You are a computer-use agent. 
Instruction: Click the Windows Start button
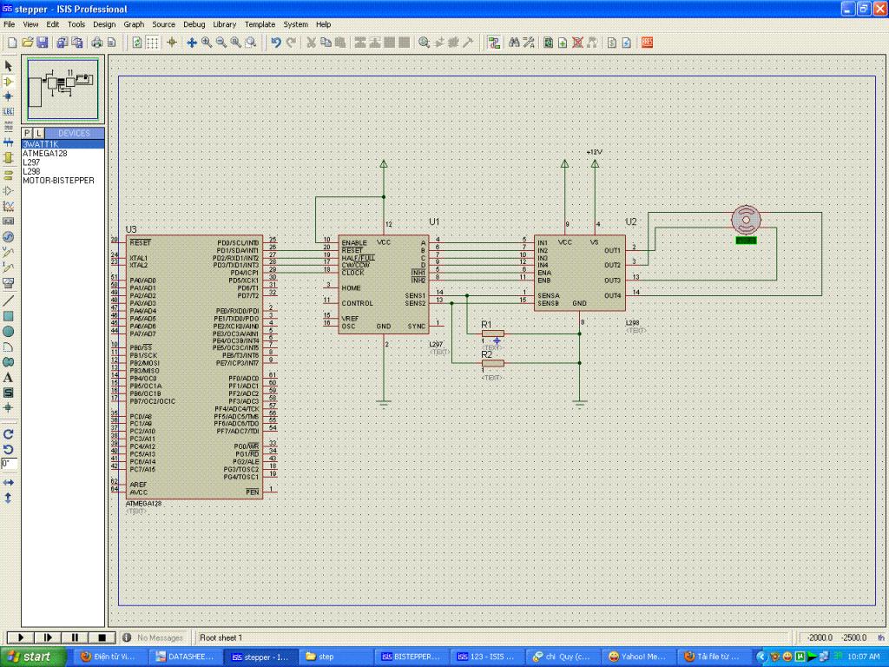32,657
